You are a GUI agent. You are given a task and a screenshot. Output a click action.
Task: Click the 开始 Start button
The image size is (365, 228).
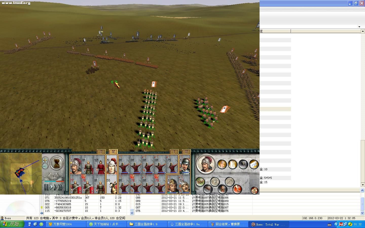pyautogui.click(x=12, y=224)
